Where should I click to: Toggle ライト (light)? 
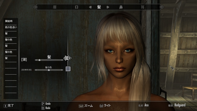click(x=107, y=105)
